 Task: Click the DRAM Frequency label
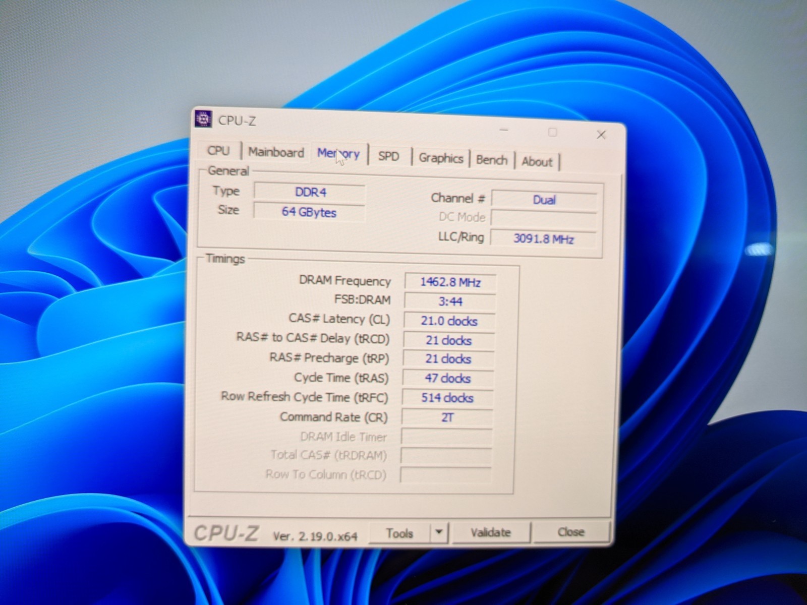345,280
